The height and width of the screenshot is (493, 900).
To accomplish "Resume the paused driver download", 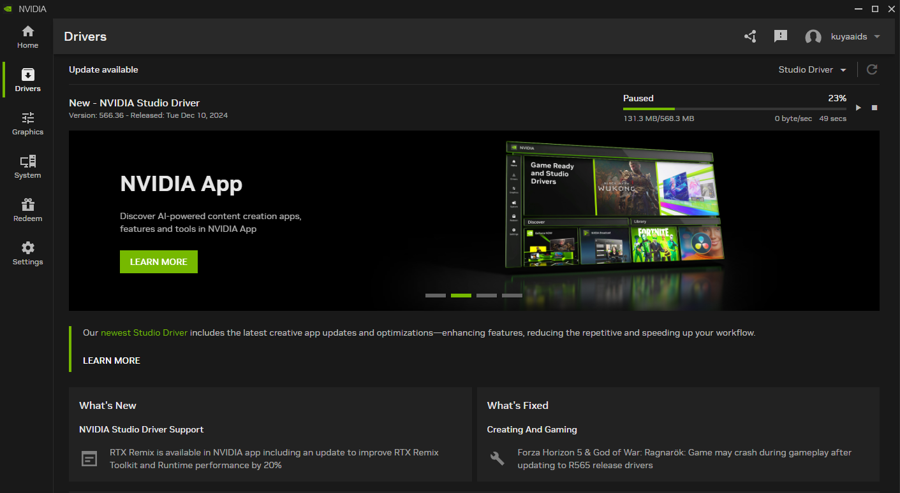I will (859, 108).
